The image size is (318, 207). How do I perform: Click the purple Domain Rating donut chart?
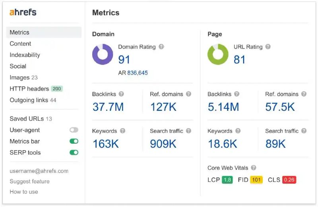click(103, 54)
